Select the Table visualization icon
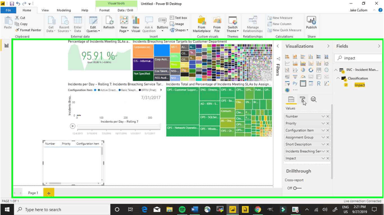The width and height of the screenshot is (384, 215). [x=303, y=84]
